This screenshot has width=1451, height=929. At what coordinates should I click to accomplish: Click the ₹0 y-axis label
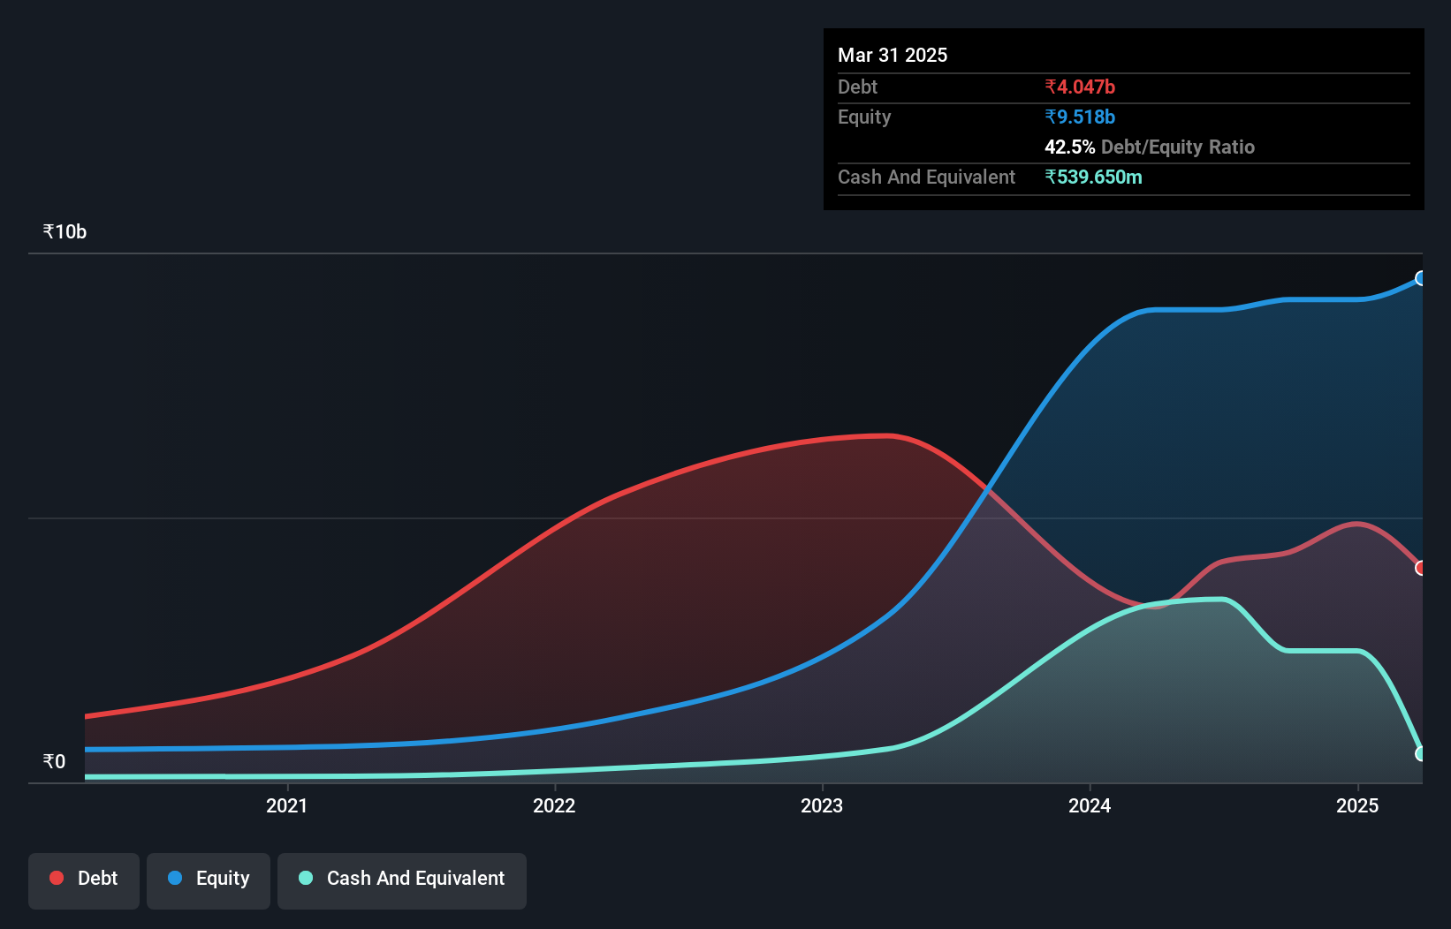point(54,761)
